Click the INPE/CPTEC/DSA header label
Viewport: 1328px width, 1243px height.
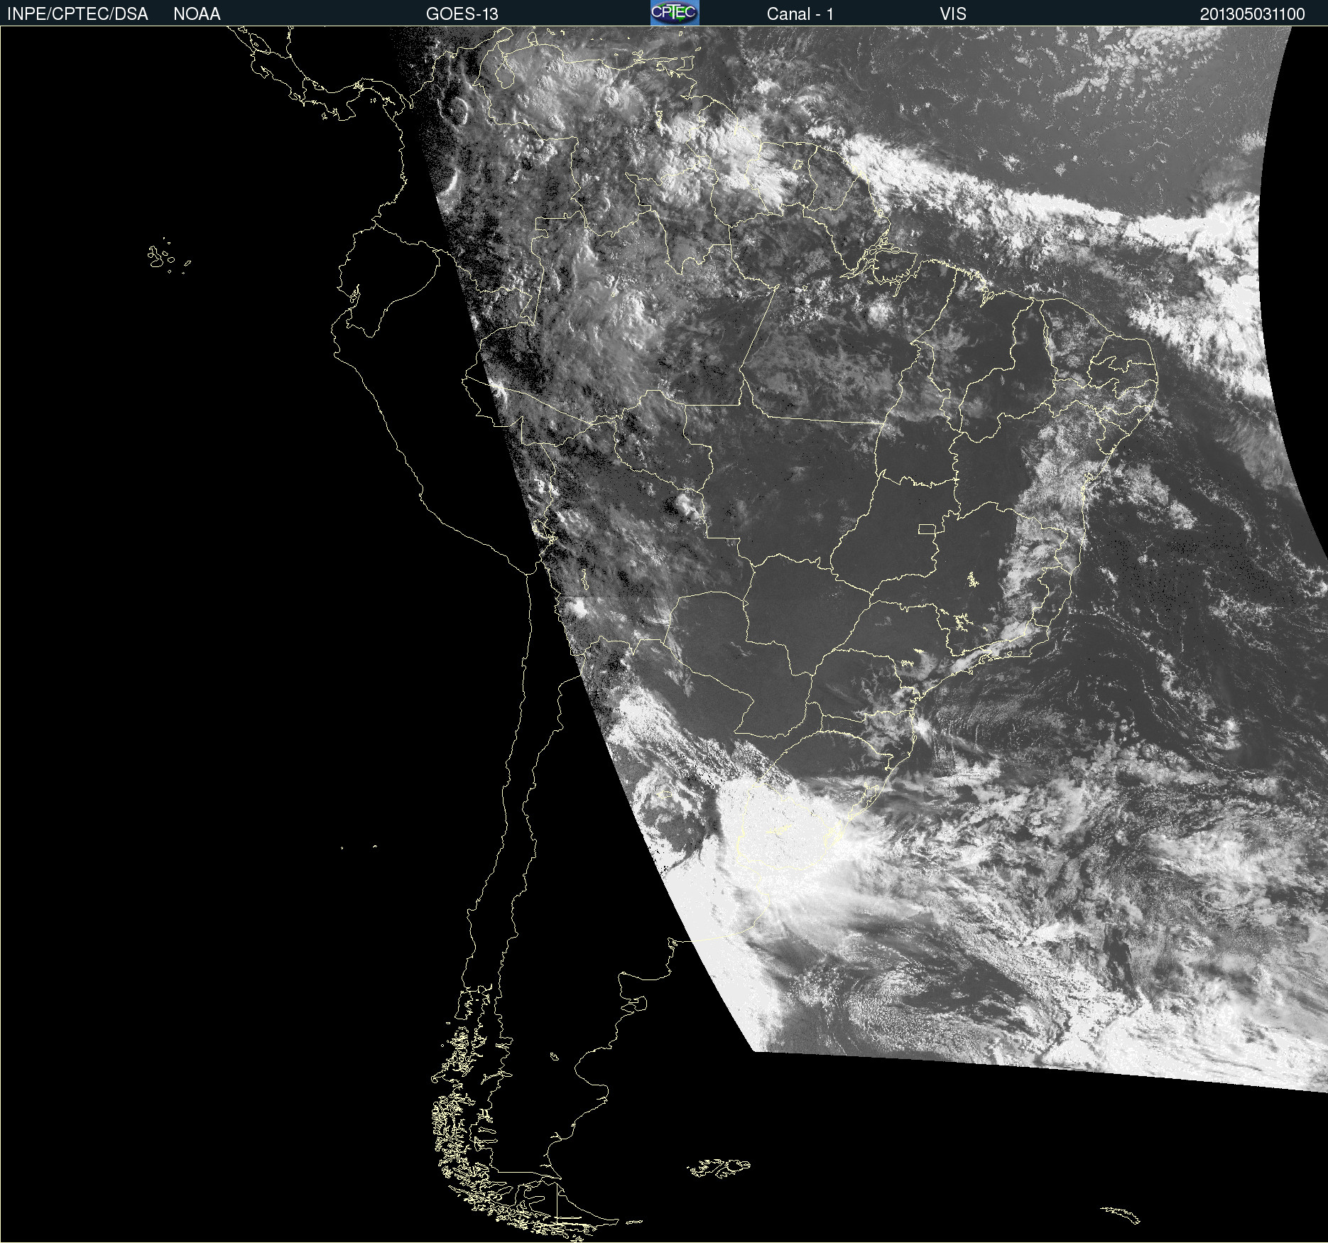pos(77,13)
